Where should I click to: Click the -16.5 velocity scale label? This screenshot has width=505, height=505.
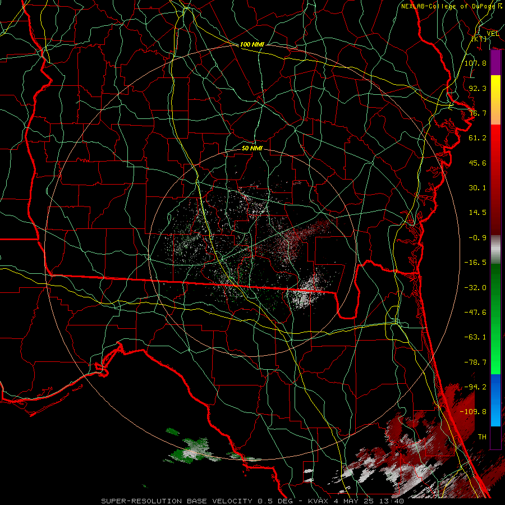(475, 263)
